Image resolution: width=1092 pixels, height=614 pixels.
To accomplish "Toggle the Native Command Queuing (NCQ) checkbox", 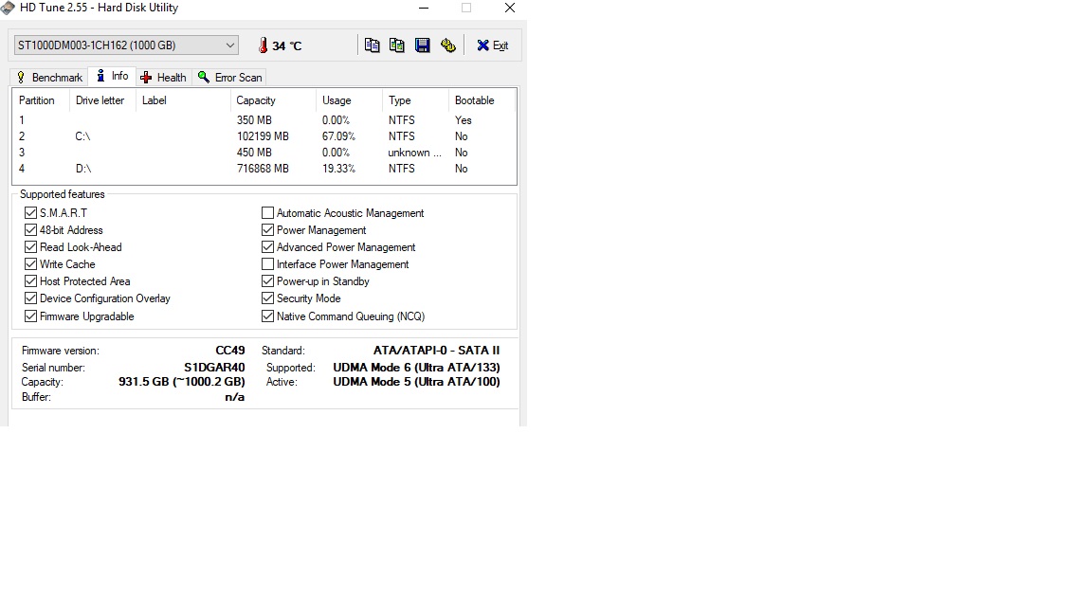I will [267, 316].
